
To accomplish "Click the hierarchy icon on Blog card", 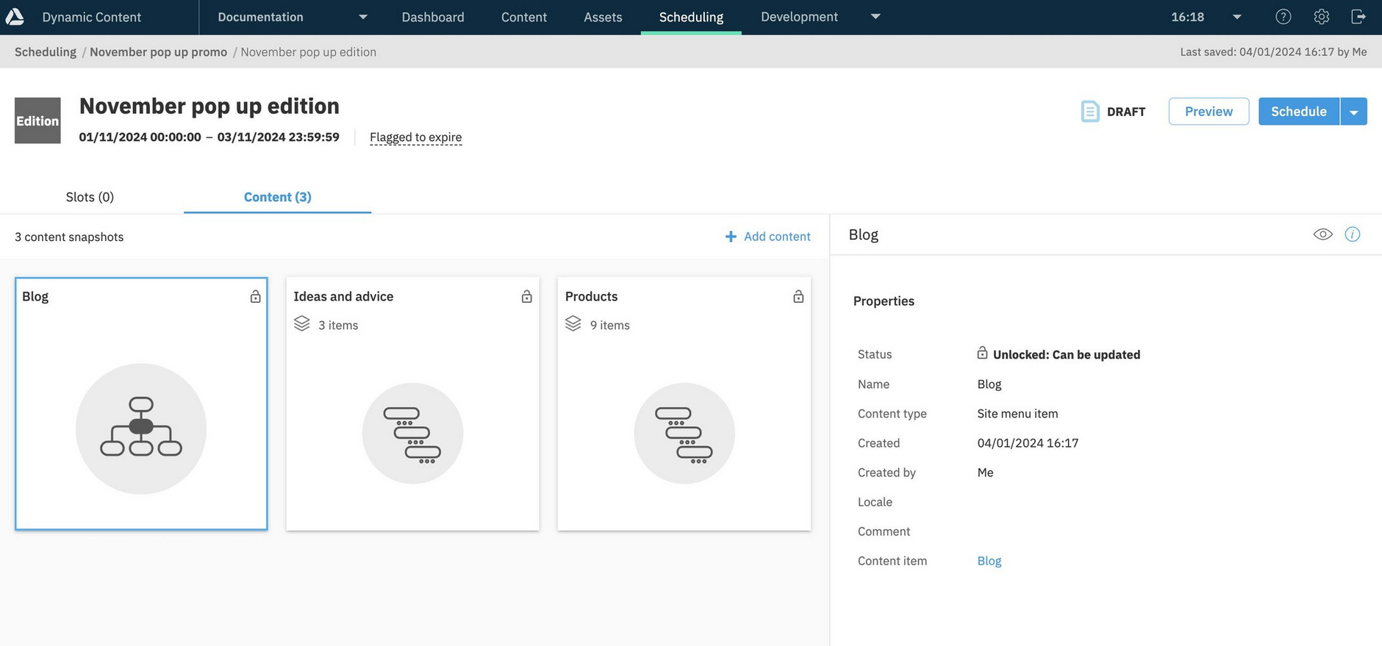I will tap(141, 428).
